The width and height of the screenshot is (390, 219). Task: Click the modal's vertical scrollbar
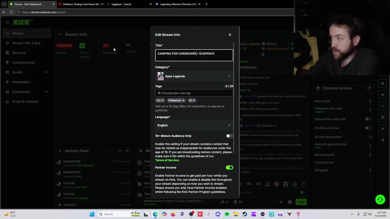click(234, 97)
